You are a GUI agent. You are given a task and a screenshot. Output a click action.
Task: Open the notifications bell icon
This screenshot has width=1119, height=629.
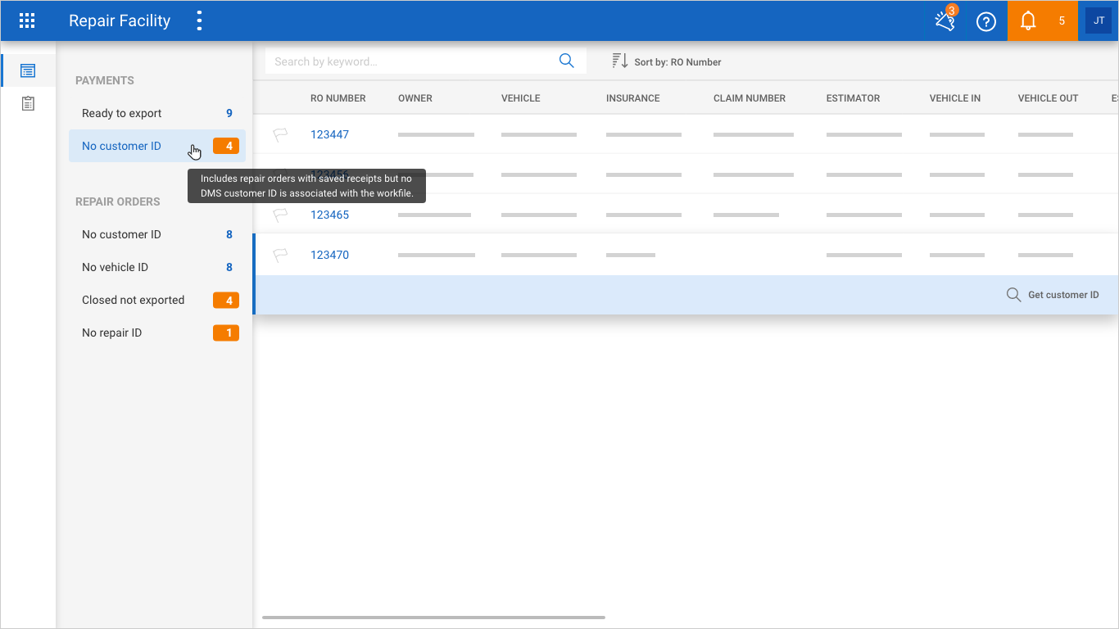pos(1028,21)
